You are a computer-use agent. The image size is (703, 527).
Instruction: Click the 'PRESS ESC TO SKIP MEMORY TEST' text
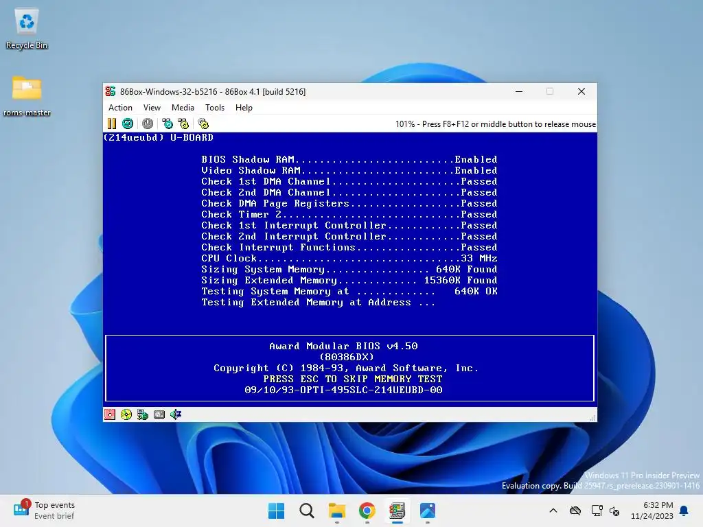pos(352,379)
